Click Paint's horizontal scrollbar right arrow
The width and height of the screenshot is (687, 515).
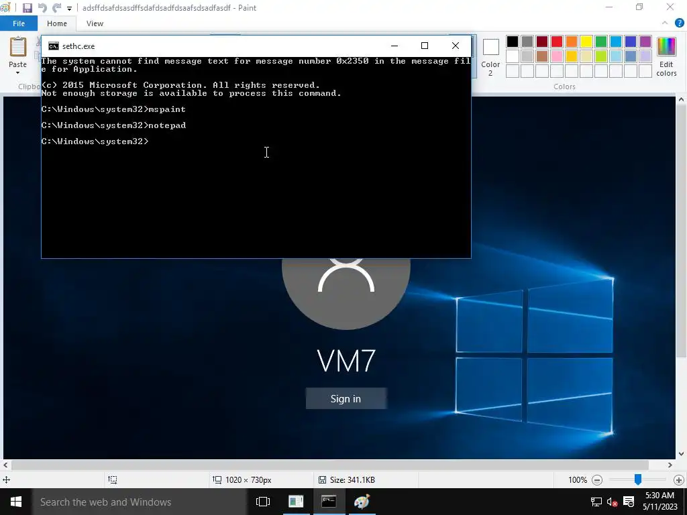coord(670,465)
